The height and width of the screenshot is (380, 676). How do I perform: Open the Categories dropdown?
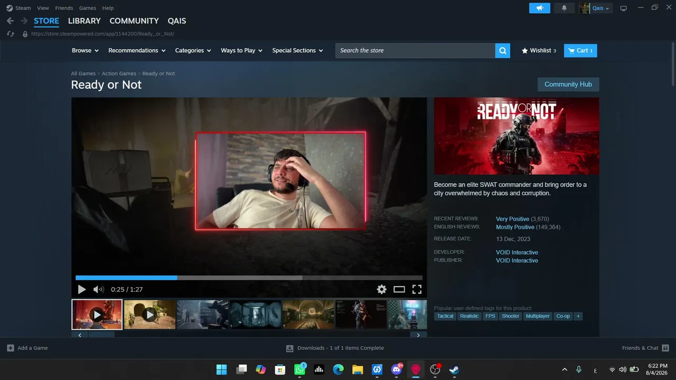193,51
